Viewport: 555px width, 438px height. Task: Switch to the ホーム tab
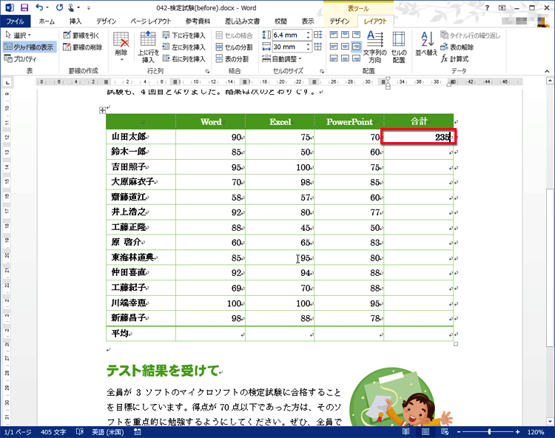[47, 21]
